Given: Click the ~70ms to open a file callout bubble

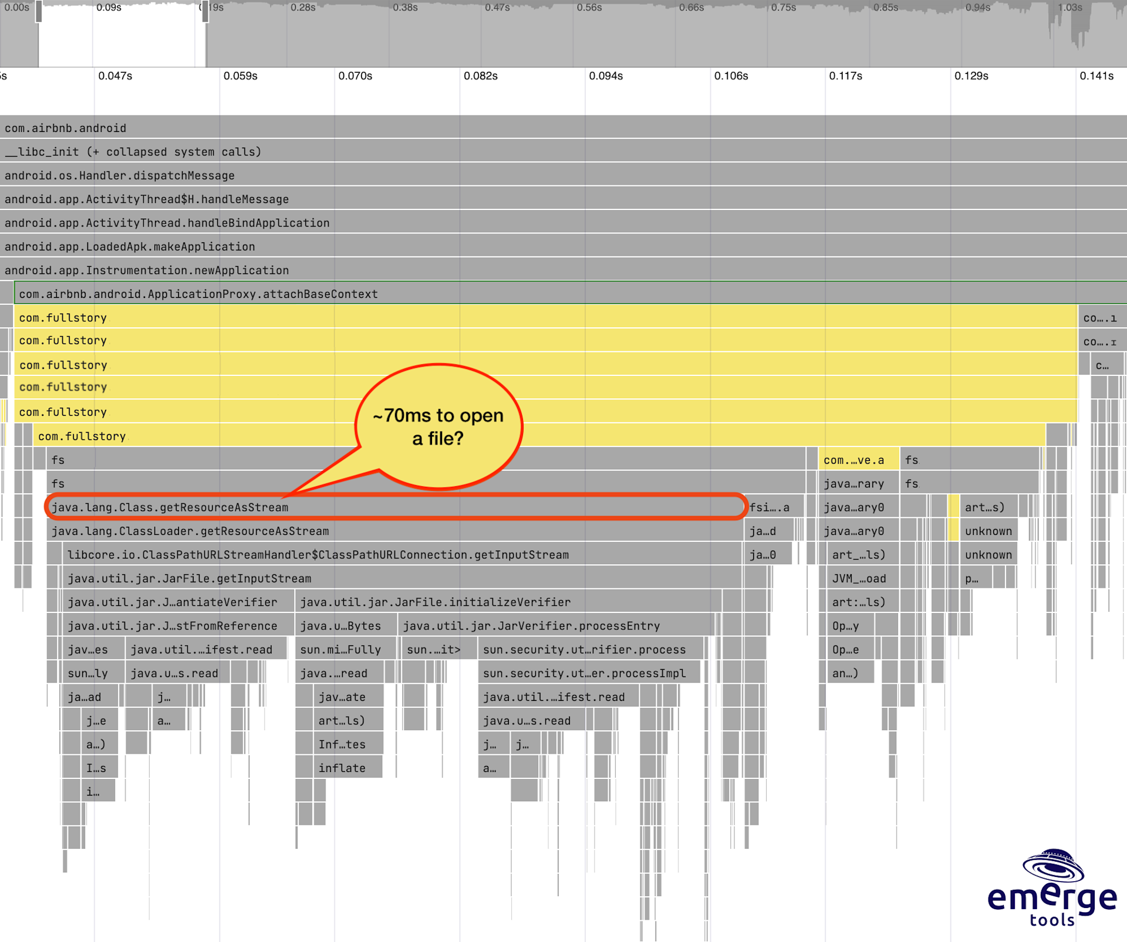Looking at the screenshot, I should (437, 426).
